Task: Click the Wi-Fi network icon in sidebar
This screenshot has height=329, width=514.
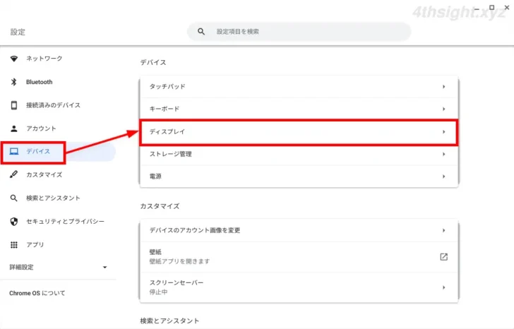Action: coord(14,59)
